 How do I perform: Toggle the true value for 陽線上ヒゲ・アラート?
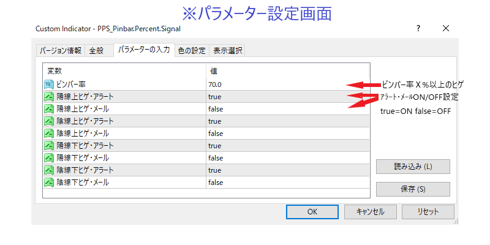point(215,97)
